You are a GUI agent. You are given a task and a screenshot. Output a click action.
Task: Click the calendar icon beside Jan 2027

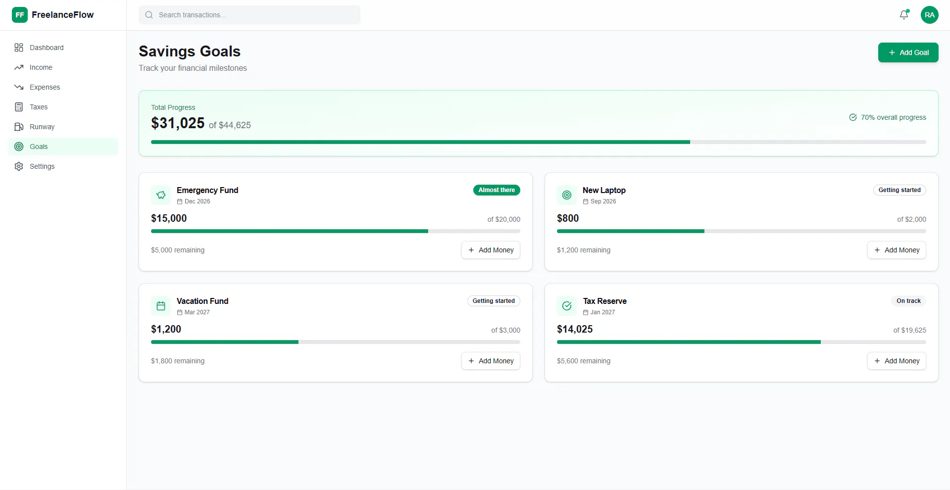(x=586, y=312)
